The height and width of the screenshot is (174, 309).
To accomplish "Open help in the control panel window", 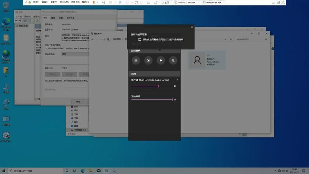I will (273, 48).
